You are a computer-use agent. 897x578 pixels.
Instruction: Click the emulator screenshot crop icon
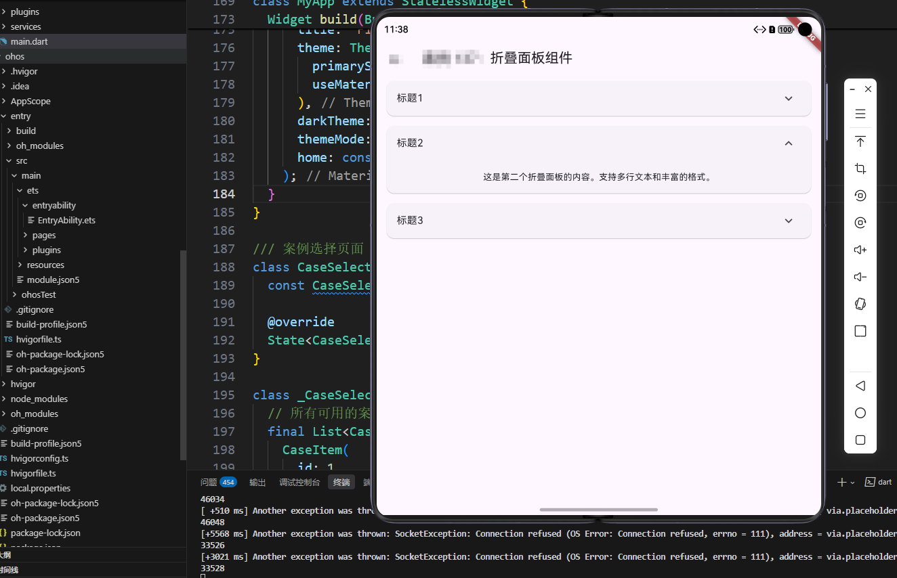[860, 169]
